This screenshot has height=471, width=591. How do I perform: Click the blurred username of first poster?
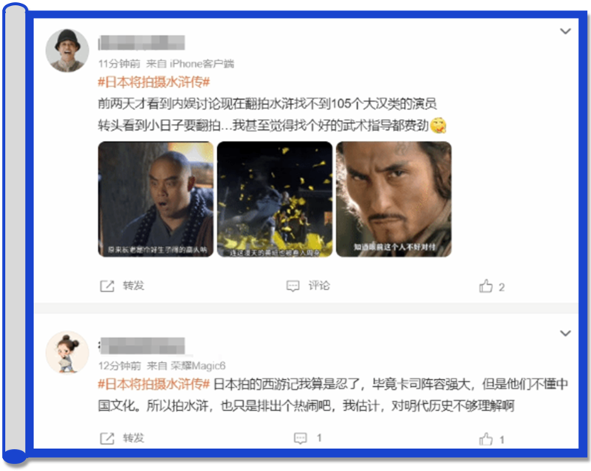point(141,43)
